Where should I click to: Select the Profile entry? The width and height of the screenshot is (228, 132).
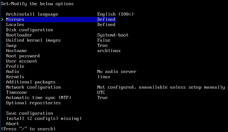pyautogui.click(x=15, y=66)
